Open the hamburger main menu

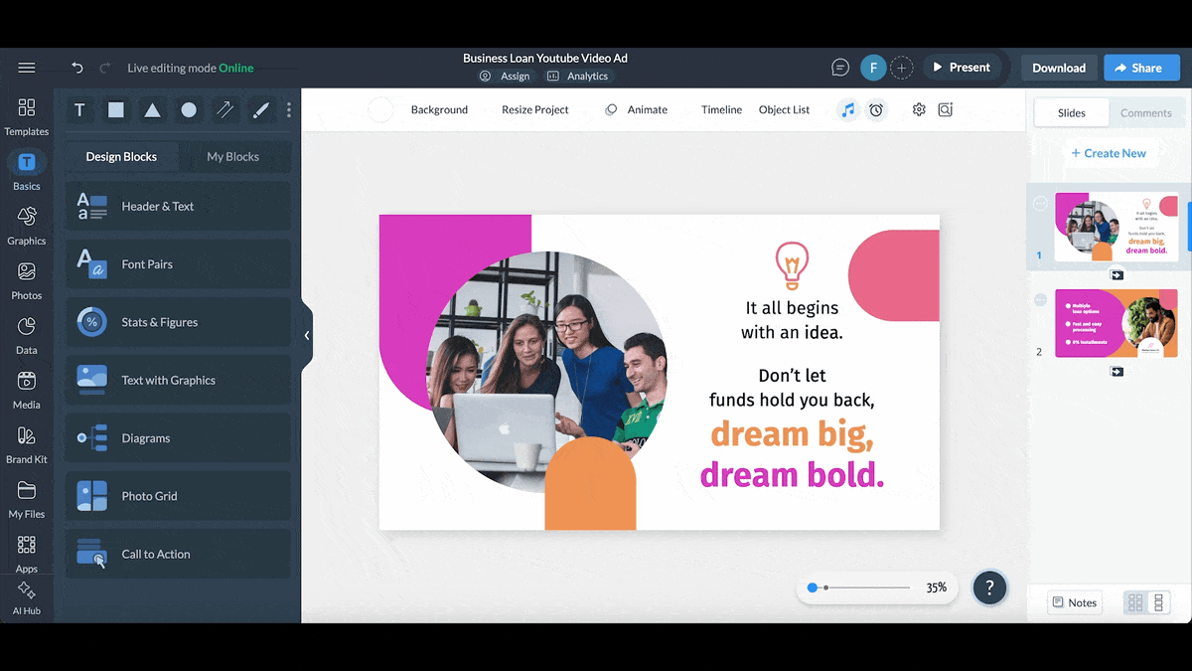click(27, 68)
